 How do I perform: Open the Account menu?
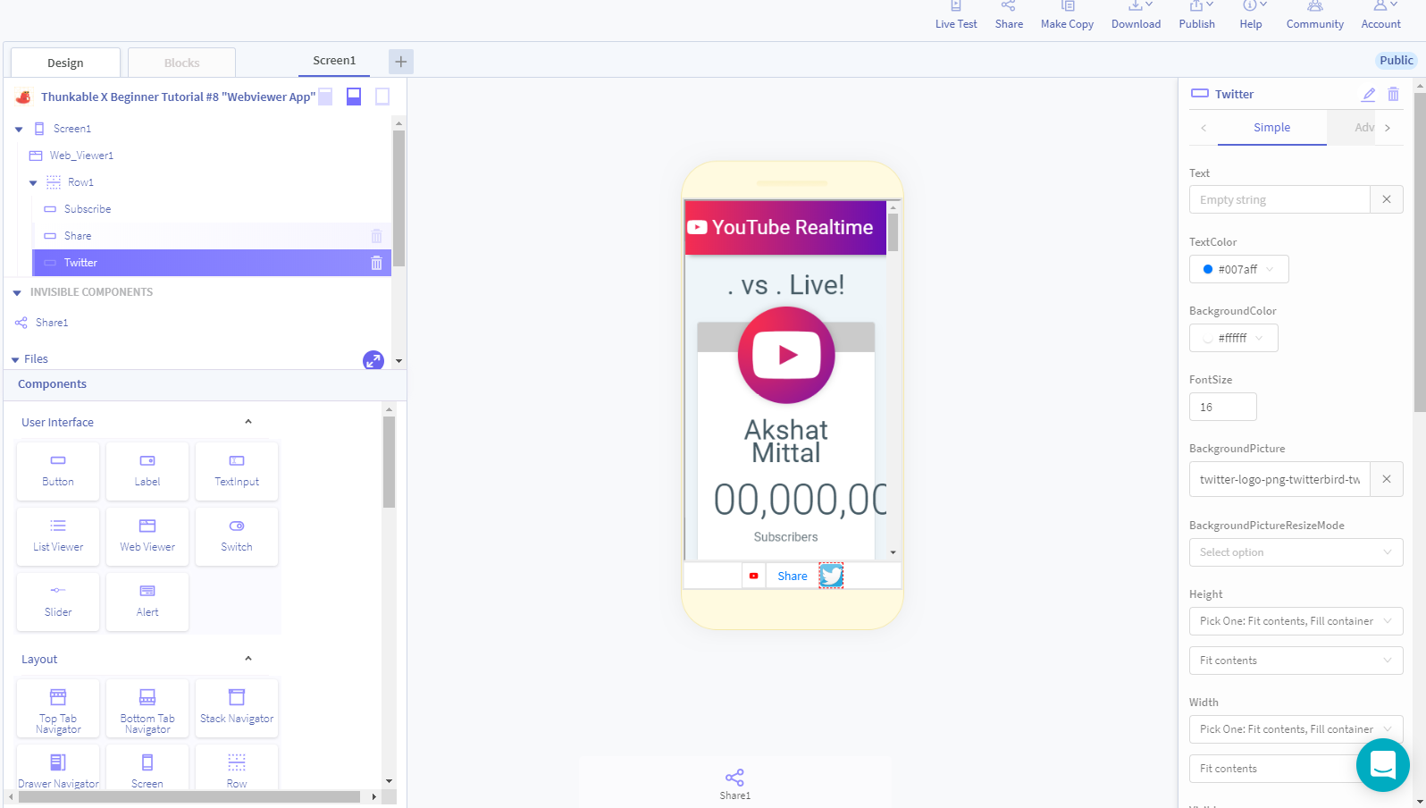click(1380, 15)
